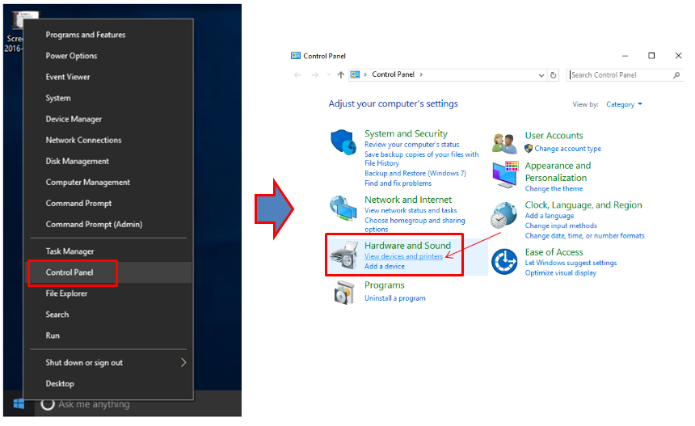Open the Appearance and Personalization monitor icon
Screen dimensions: 695x426
click(505, 175)
